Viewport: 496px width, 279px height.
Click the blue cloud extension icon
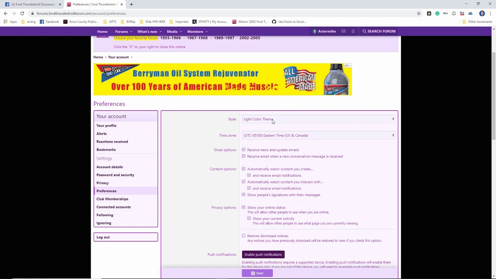point(470,13)
